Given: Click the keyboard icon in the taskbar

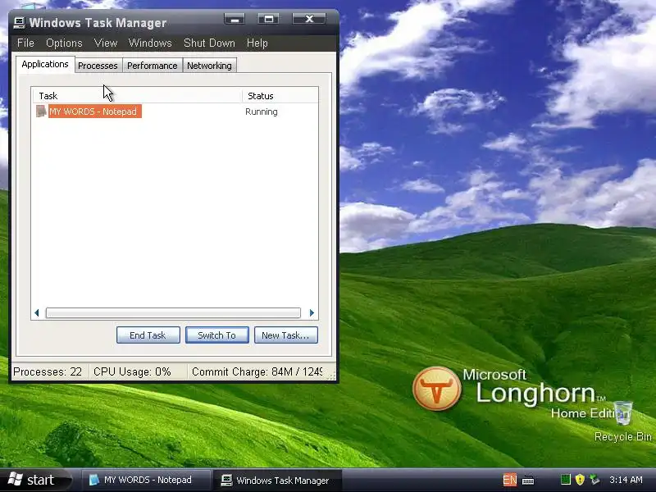Looking at the screenshot, I should (x=528, y=481).
